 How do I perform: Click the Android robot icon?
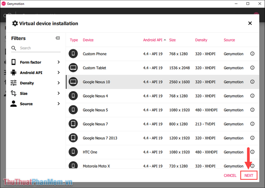click(14, 73)
